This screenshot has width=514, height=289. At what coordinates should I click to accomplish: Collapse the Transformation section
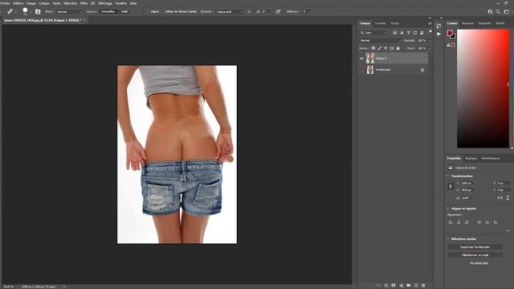[448, 176]
